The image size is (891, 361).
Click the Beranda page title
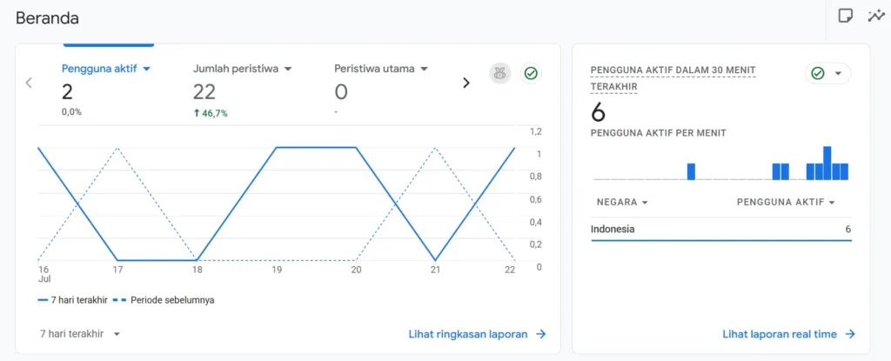47,18
